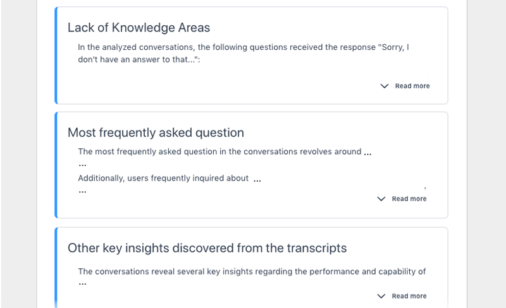Expand Other key insights via Read more
Viewport: 506px width, 308px height.
click(x=409, y=296)
